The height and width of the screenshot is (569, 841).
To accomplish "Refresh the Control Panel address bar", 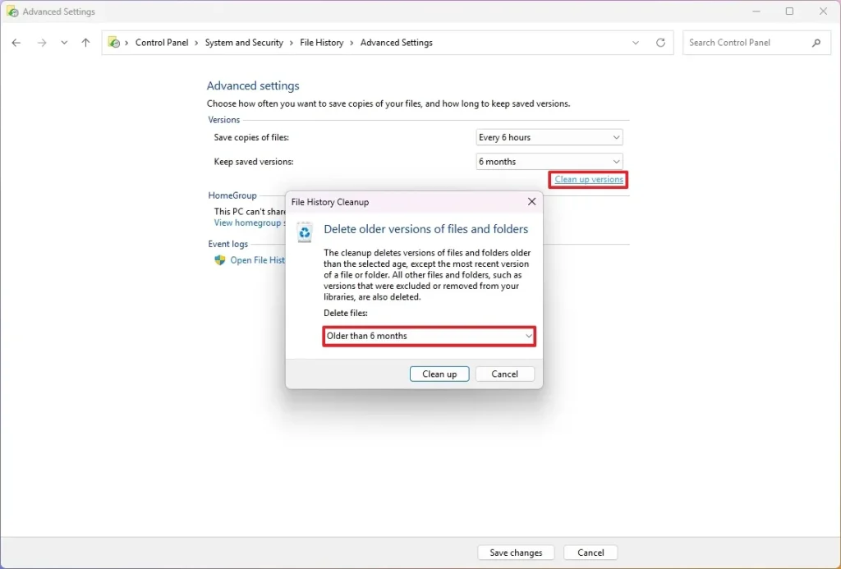I will click(660, 43).
